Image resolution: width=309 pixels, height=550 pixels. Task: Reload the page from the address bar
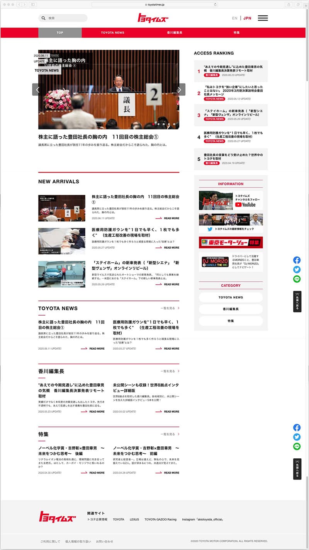215,5
